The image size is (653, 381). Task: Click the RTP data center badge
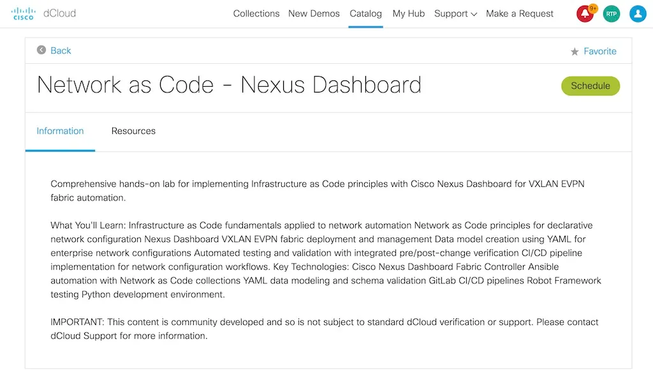[x=612, y=13]
